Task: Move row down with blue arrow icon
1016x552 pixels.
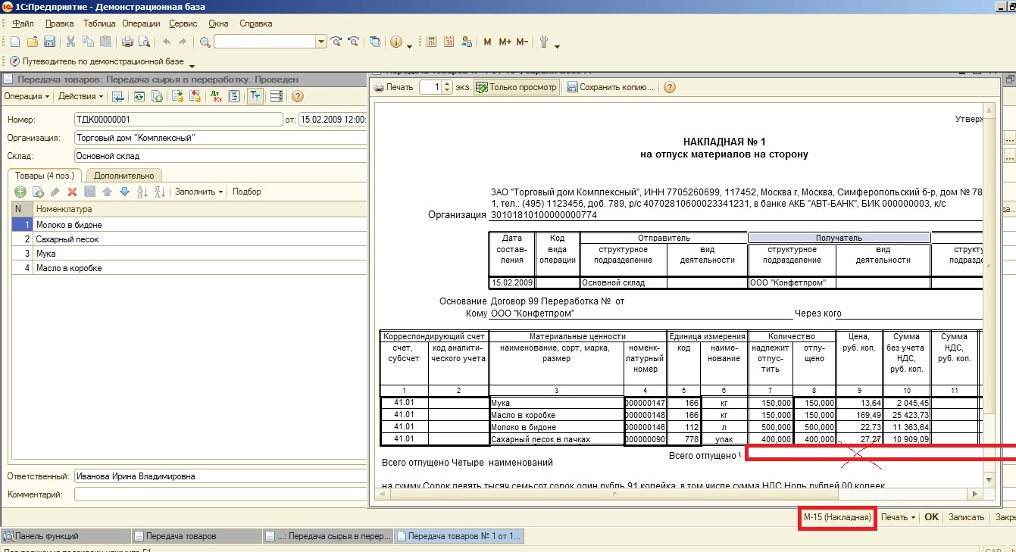Action: tap(124, 192)
